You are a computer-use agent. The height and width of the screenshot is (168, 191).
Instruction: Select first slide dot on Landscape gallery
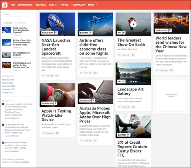pyautogui.click(x=131, y=82)
